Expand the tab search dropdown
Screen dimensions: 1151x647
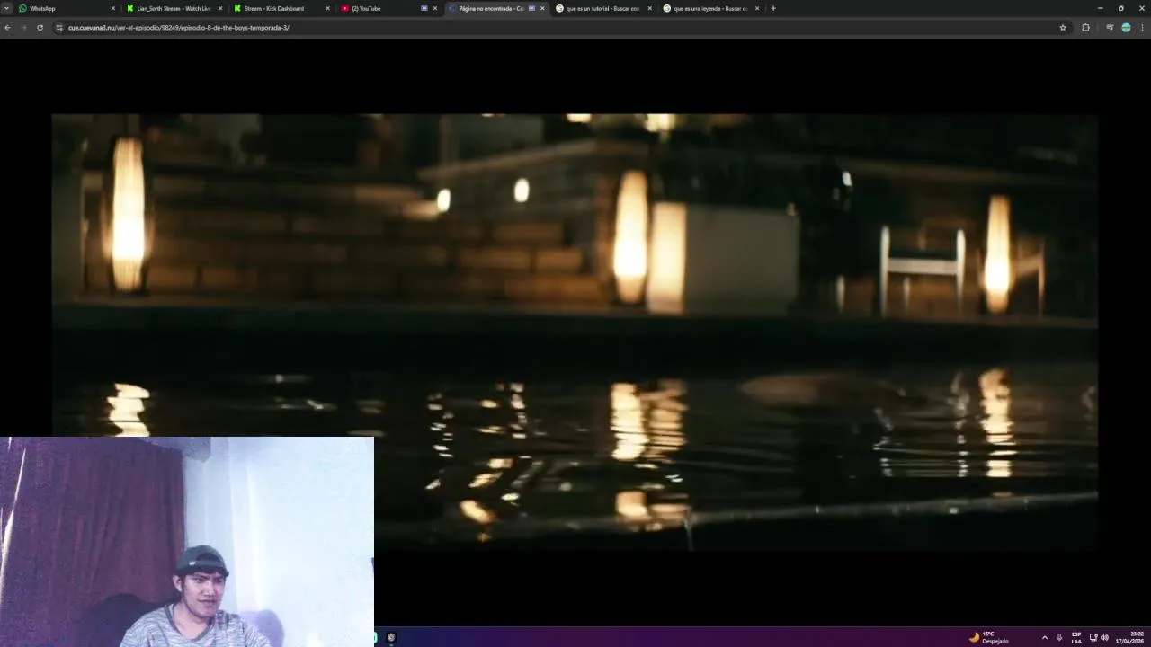pos(6,8)
